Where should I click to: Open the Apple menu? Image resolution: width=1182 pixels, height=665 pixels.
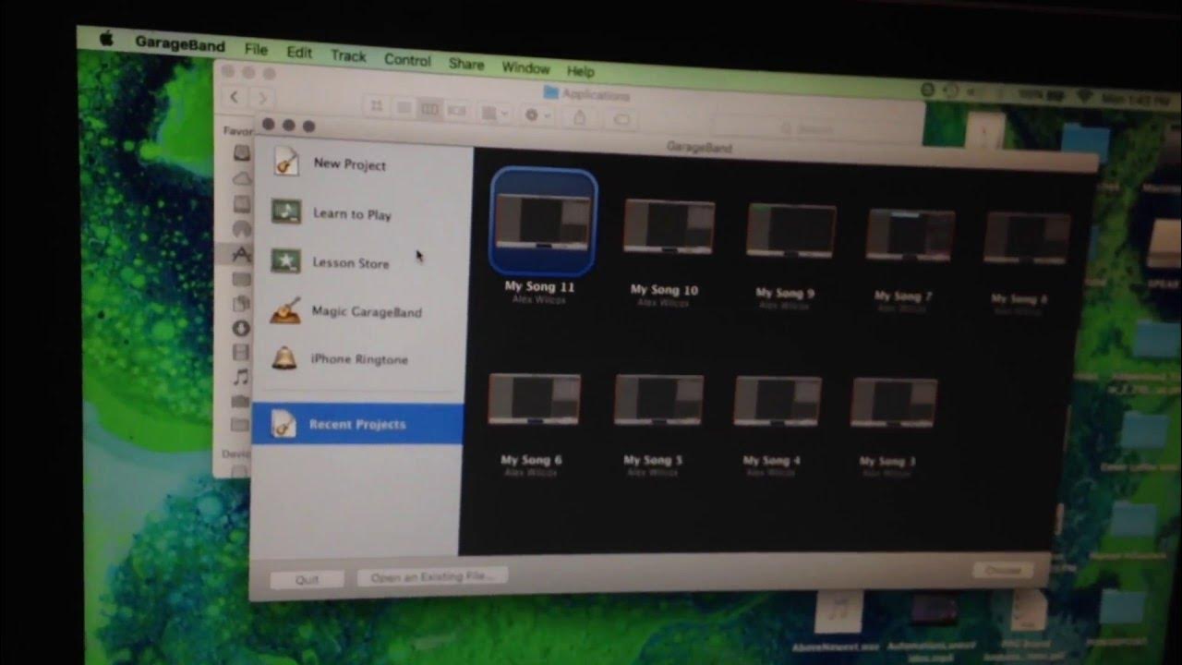click(105, 38)
